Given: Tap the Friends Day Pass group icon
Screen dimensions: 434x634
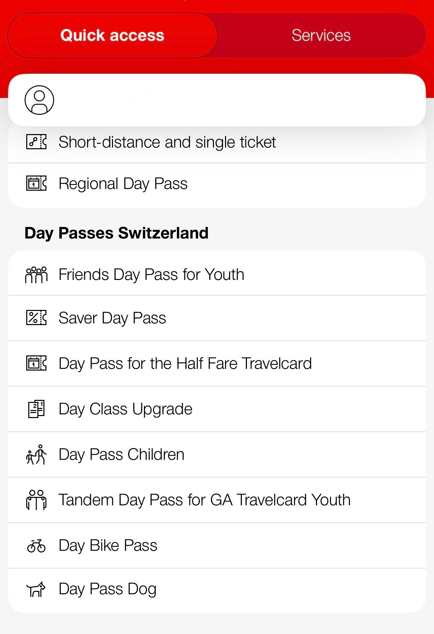Looking at the screenshot, I should point(36,275).
